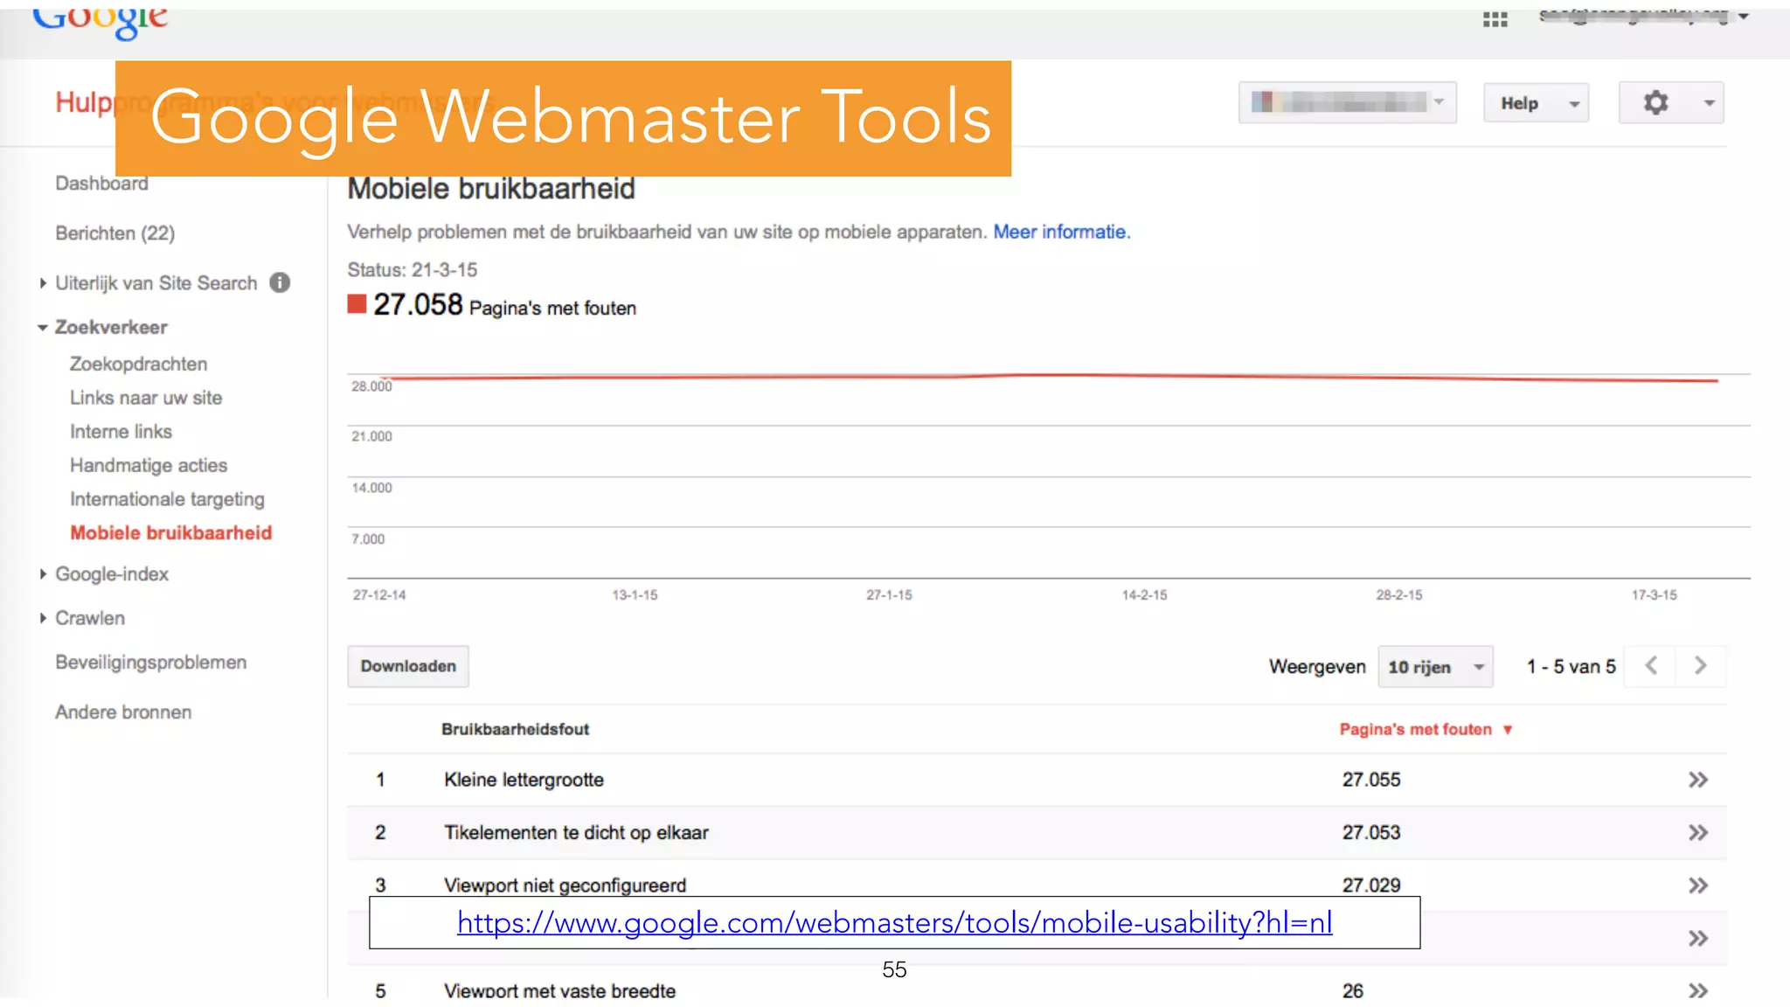Image resolution: width=1790 pixels, height=1007 pixels.
Task: Open Interne links page
Action: (x=121, y=432)
